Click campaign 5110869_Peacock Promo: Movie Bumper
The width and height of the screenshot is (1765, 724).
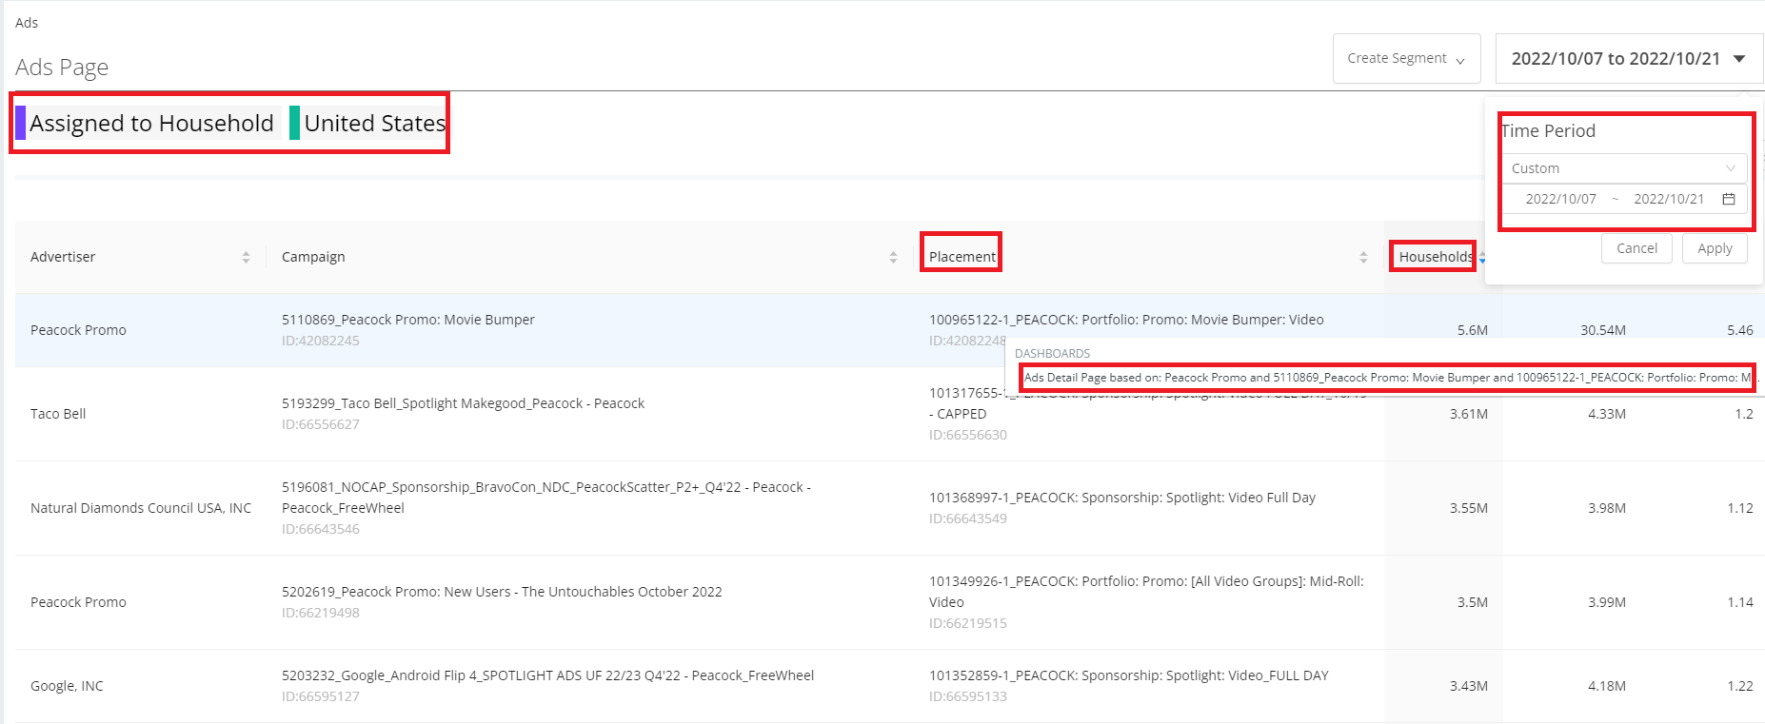[x=408, y=320]
